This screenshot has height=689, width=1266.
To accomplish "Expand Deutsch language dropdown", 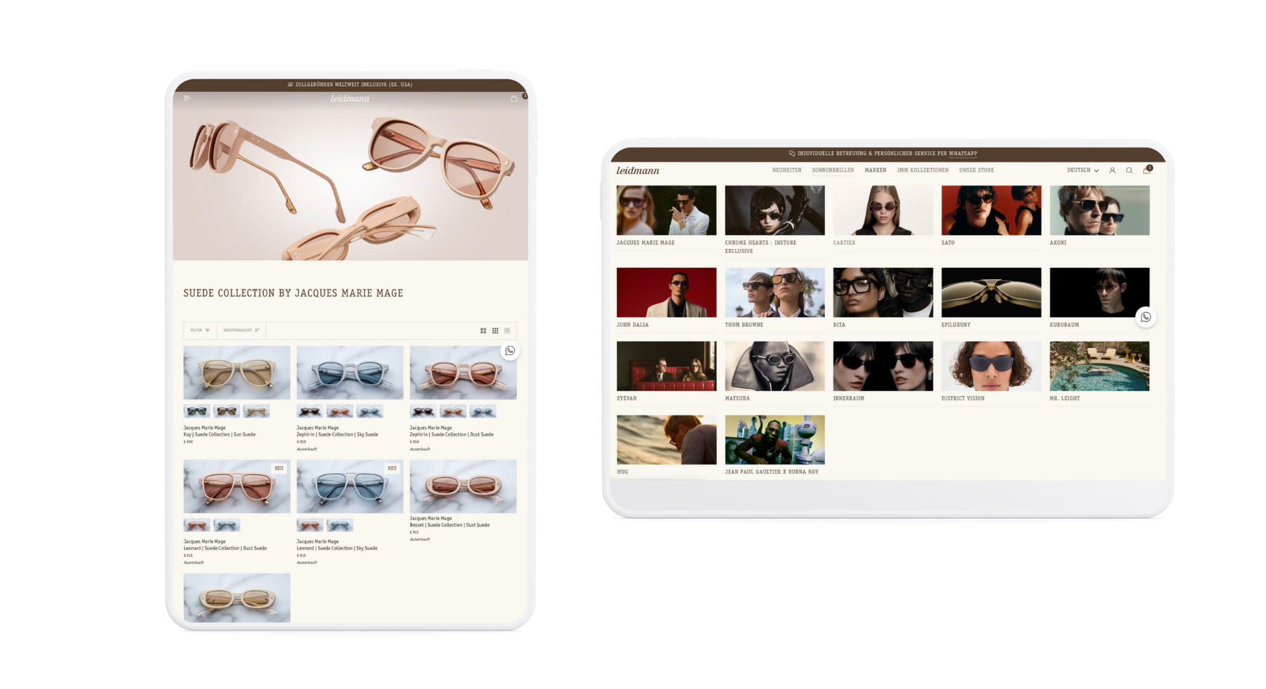I will point(1082,170).
